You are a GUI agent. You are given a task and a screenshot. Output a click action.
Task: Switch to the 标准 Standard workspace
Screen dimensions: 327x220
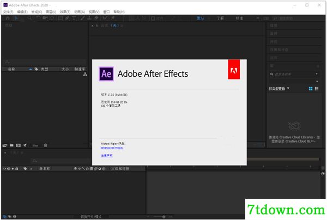[239, 19]
